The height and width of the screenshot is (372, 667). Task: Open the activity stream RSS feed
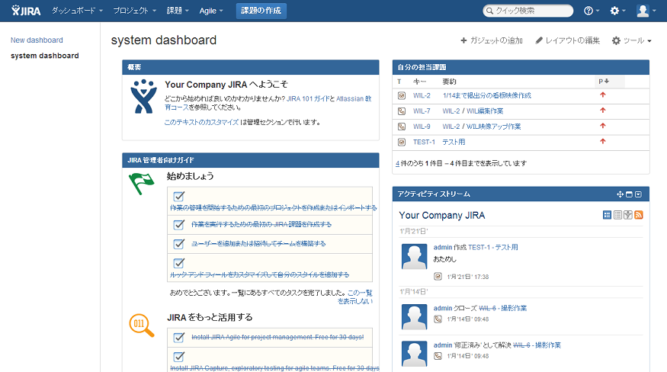pyautogui.click(x=639, y=215)
